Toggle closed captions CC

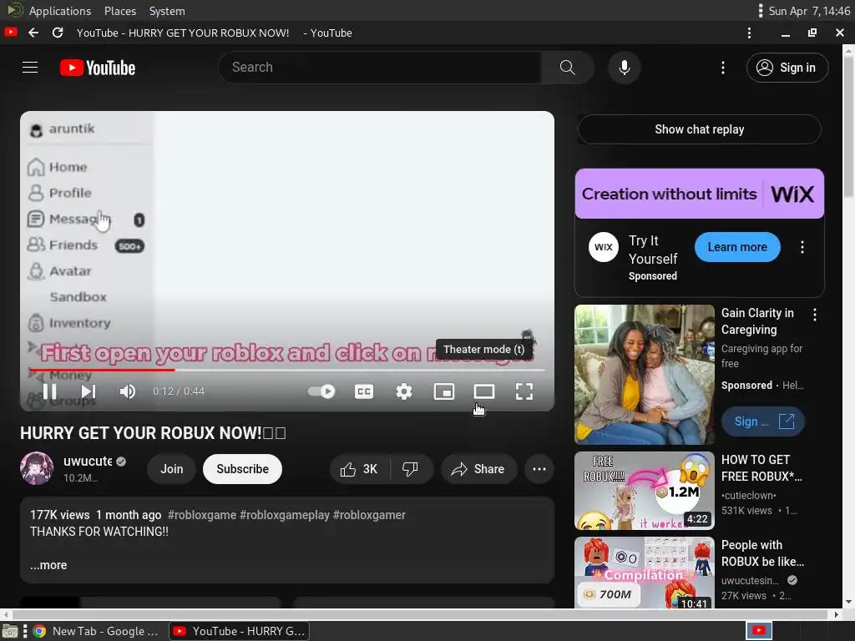(364, 391)
